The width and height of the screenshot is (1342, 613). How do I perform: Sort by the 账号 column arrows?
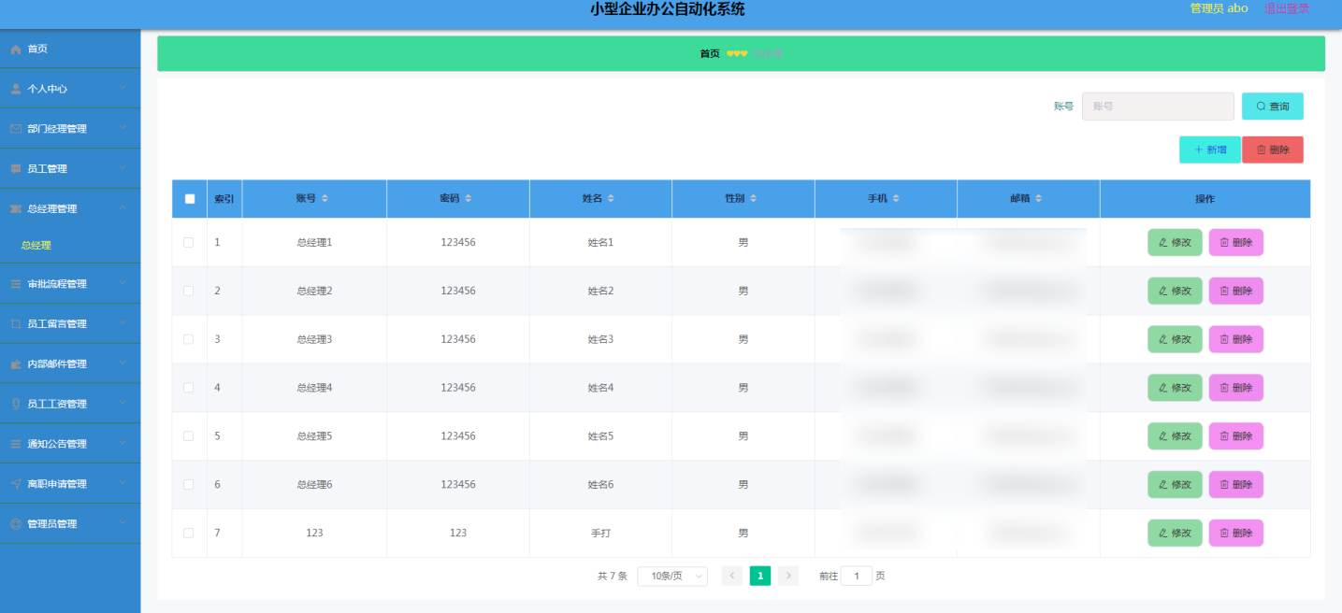(325, 199)
